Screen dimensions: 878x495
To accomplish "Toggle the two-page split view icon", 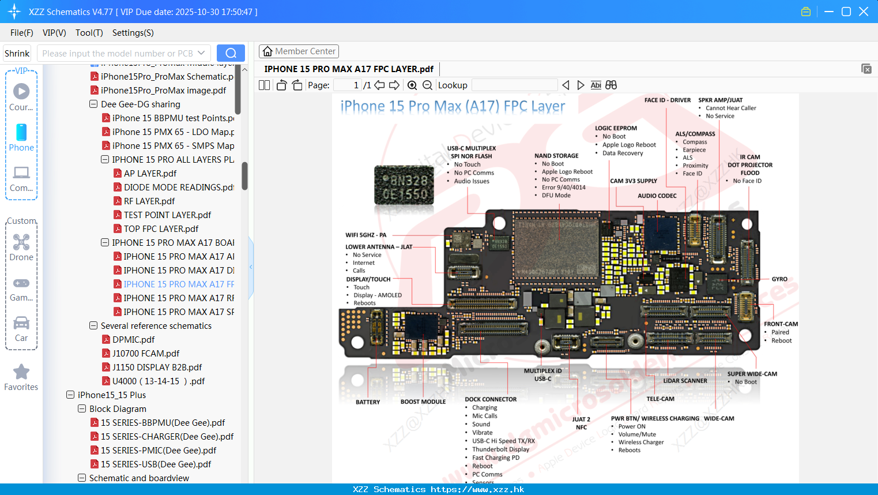I will coord(264,85).
